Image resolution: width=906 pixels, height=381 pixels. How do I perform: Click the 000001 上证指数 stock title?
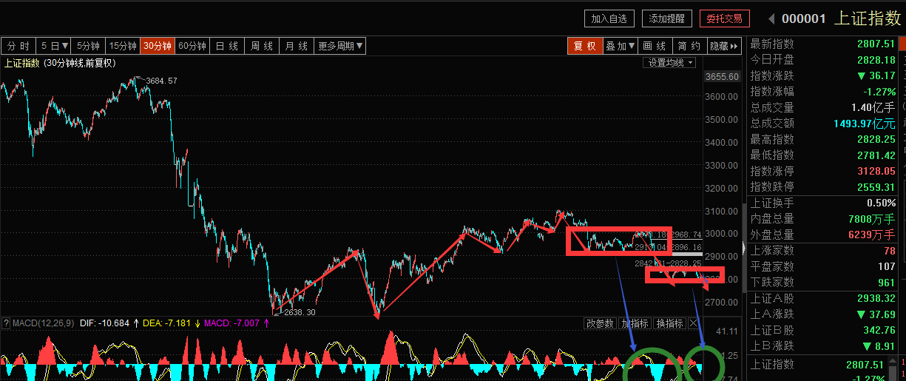pyautogui.click(x=842, y=18)
